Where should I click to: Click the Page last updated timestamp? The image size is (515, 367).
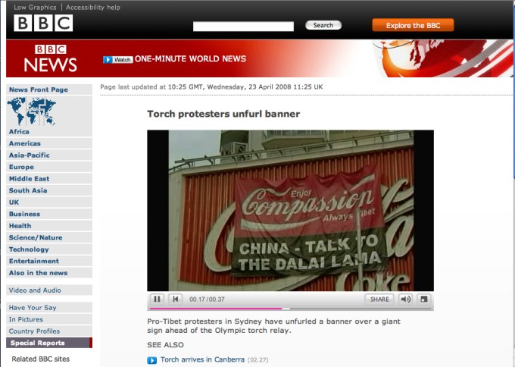pyautogui.click(x=211, y=87)
